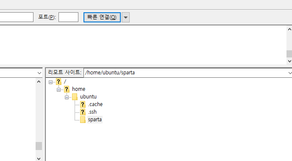Select the .cache directory
Viewport: 292px width, 161px height.
[x=95, y=104]
